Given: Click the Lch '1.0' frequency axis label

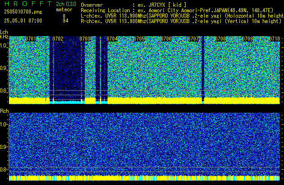Looking at the screenshot, I should tap(4, 46).
